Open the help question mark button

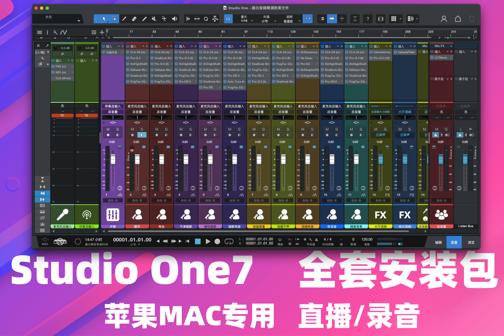coord(368,19)
